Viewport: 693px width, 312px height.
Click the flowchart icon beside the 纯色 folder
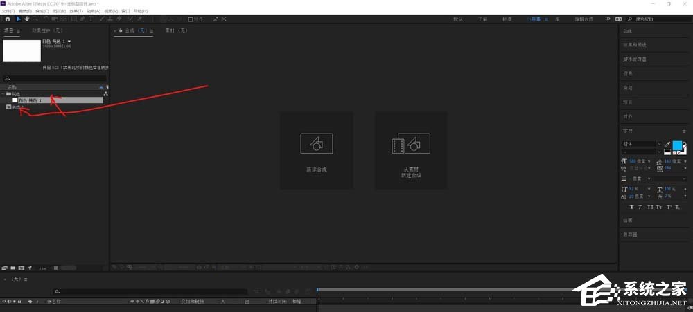click(105, 94)
